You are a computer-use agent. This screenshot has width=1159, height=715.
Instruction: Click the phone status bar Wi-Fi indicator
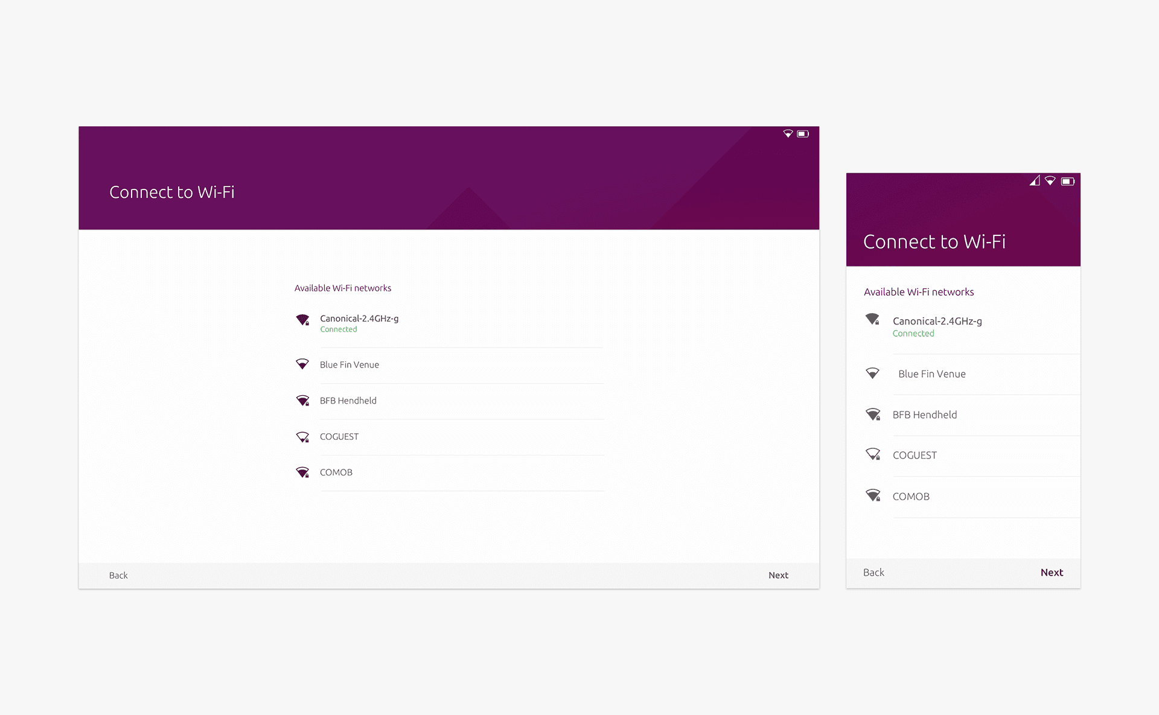[x=1050, y=181]
